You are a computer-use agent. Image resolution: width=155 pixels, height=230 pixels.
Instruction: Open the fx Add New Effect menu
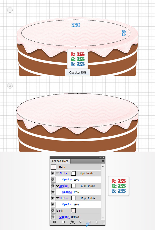(72, 222)
